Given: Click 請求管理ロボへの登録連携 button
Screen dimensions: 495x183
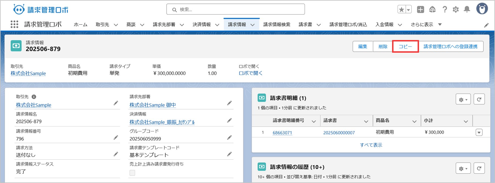Looking at the screenshot, I should coord(450,47).
